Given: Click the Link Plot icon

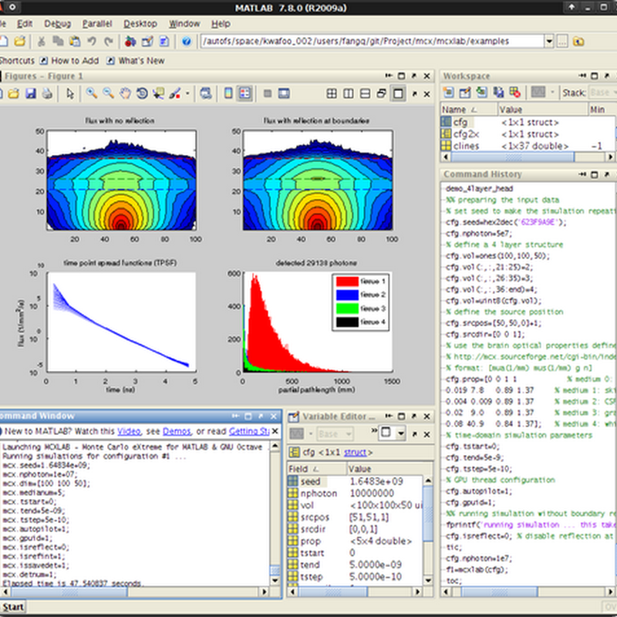Looking at the screenshot, I should pos(205,93).
